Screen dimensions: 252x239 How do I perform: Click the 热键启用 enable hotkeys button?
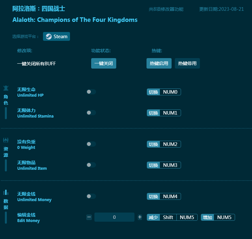coord(159,63)
